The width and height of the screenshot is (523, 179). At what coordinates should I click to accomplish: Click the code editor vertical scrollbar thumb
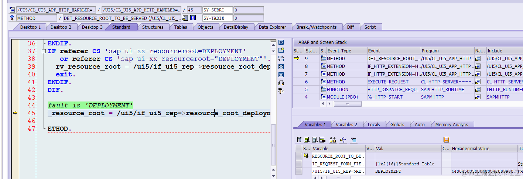point(273,145)
